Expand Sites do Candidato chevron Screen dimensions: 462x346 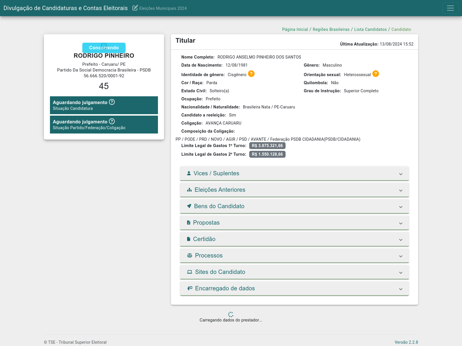coord(401,272)
